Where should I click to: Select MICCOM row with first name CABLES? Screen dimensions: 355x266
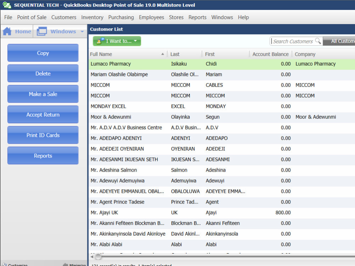click(x=222, y=85)
